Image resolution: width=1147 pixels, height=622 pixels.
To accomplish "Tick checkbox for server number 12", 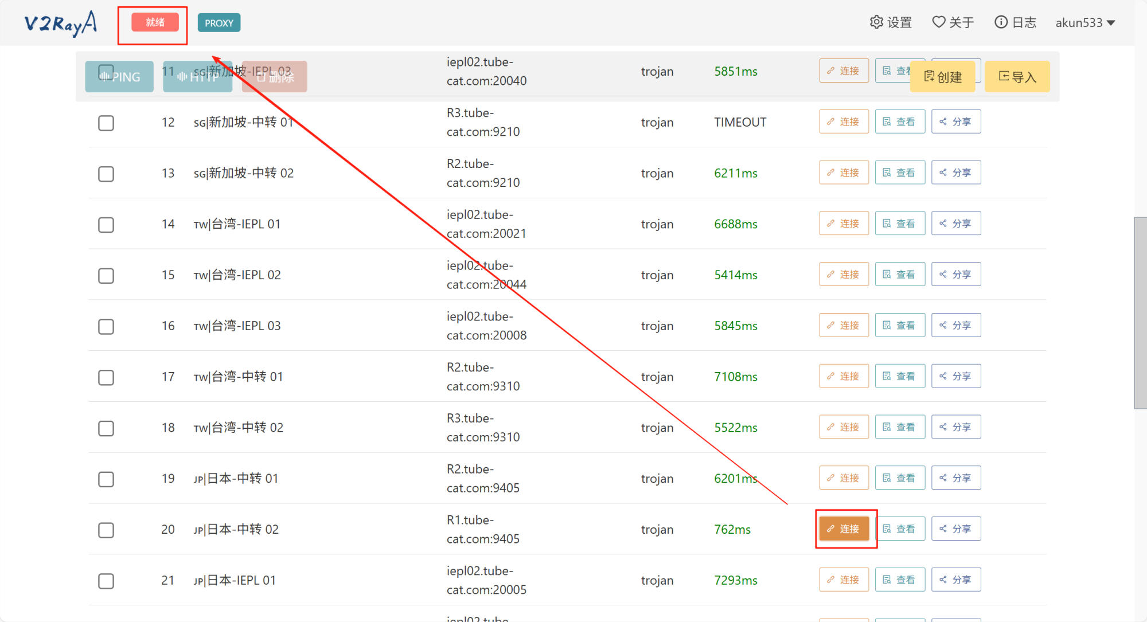I will click(x=106, y=123).
